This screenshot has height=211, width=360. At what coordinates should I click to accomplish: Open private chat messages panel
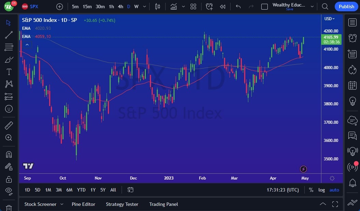pyautogui.click(x=352, y=136)
